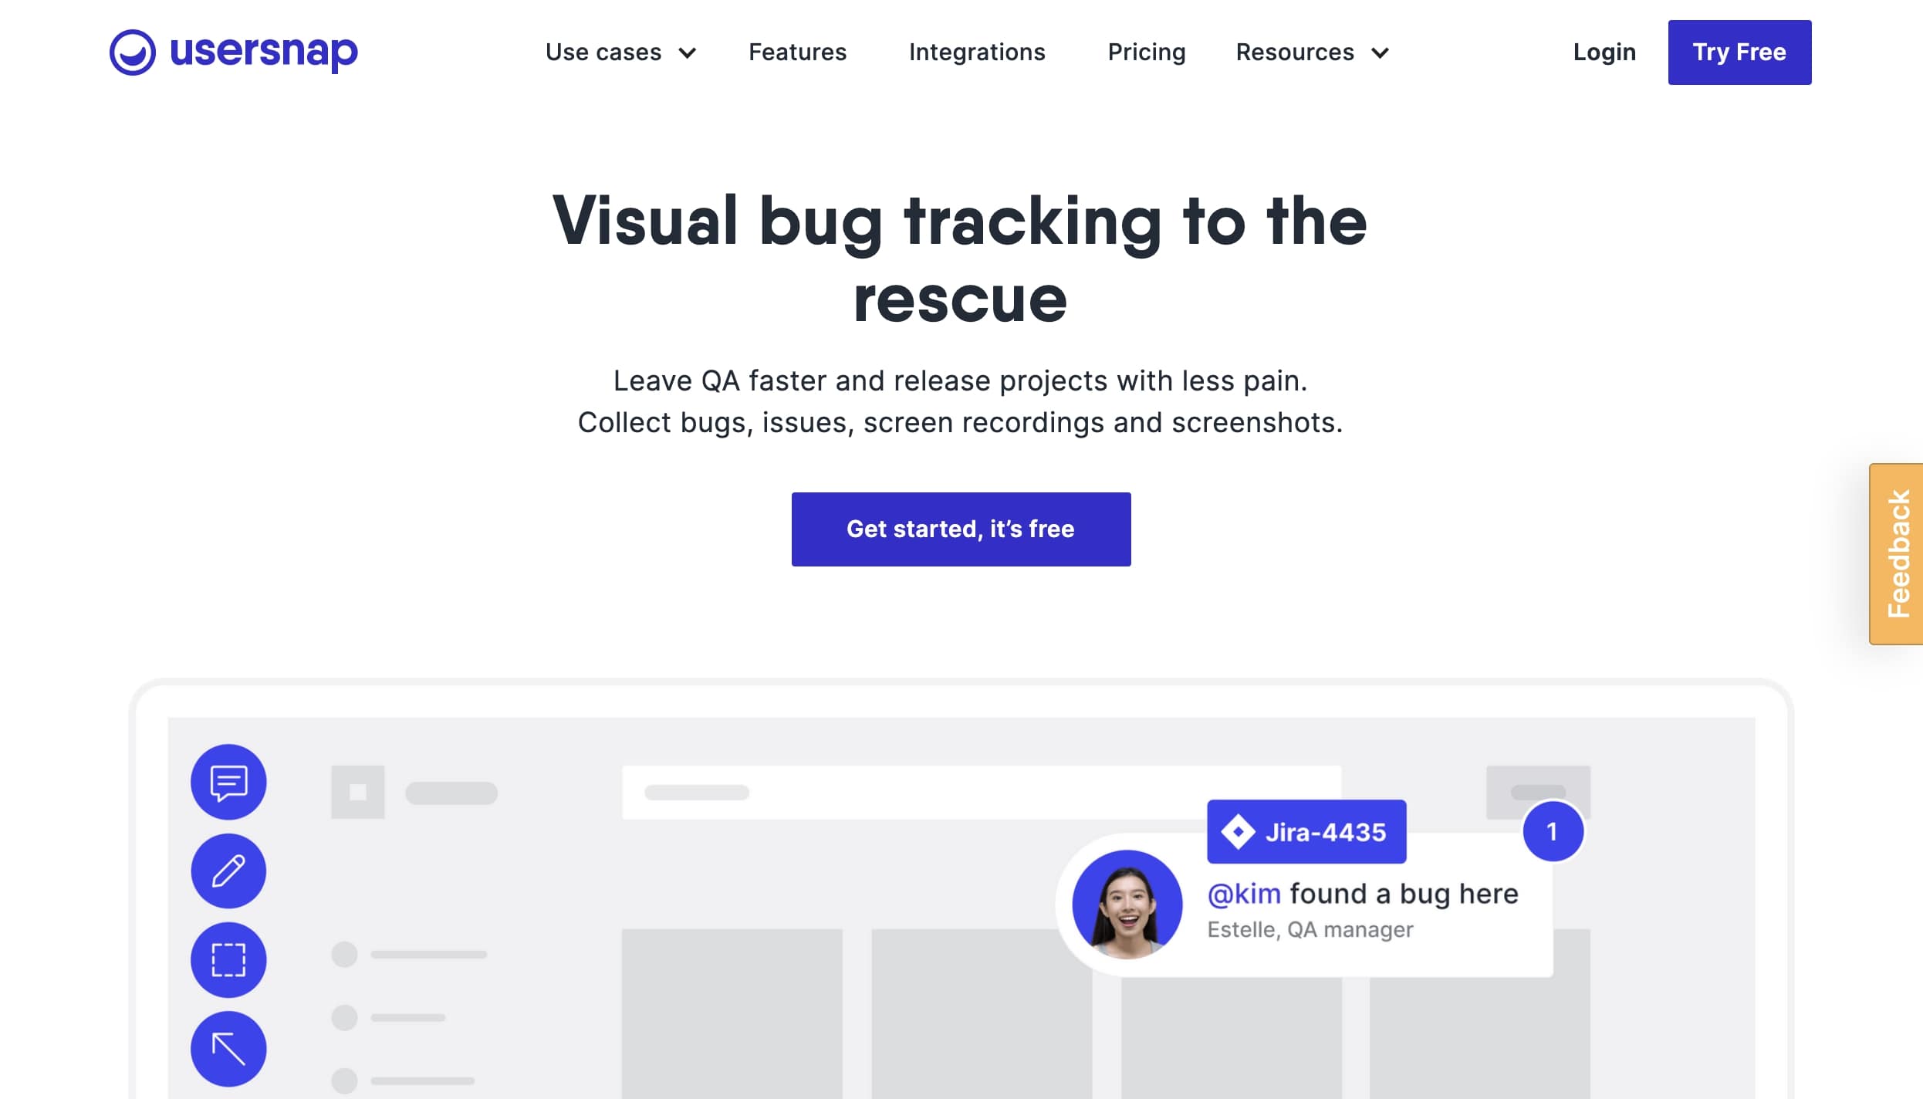Screen dimensions: 1923x1099
Task: Click the Features navigation menu item
Action: (796, 52)
